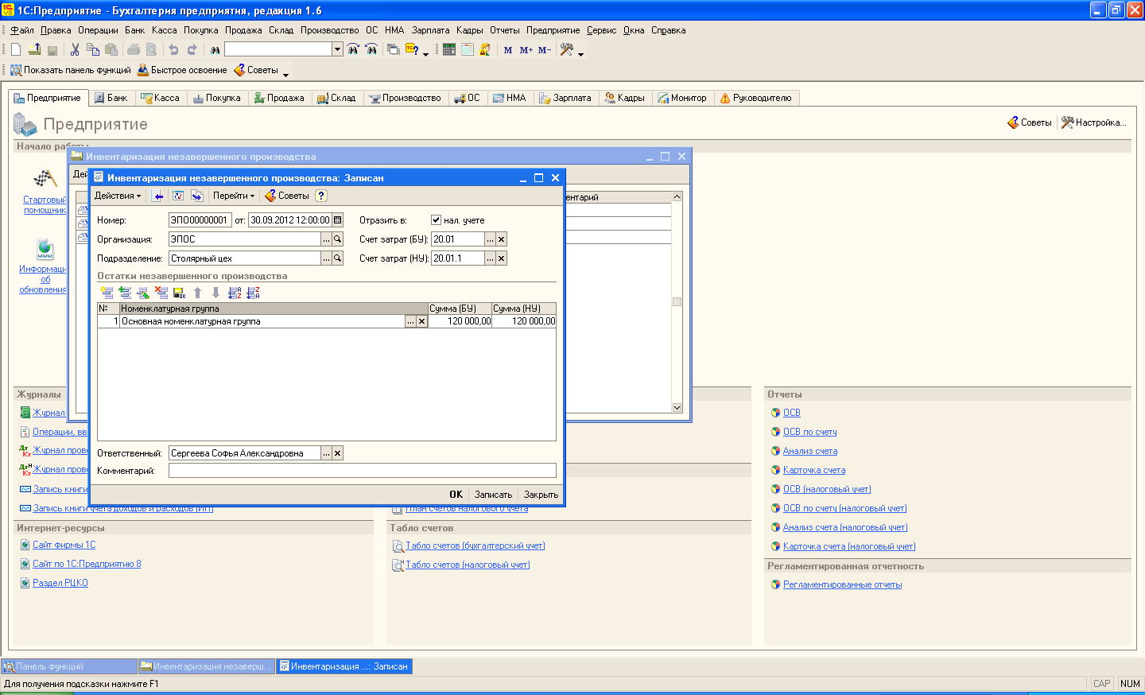Open the ОСВ по счету report link
1145x695 pixels.
pyautogui.click(x=809, y=432)
